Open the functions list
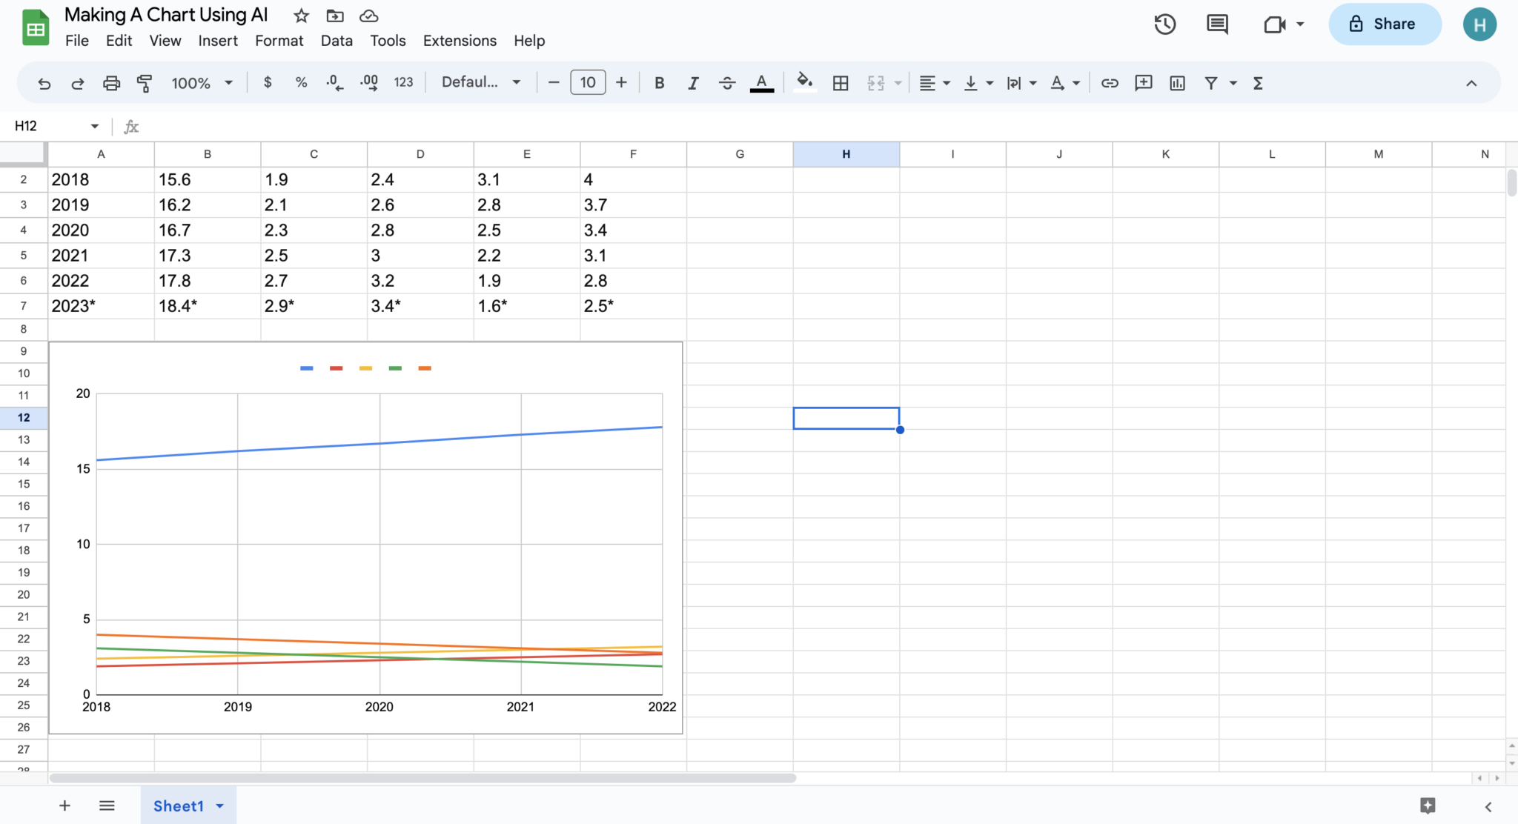This screenshot has width=1518, height=824. pos(1258,82)
